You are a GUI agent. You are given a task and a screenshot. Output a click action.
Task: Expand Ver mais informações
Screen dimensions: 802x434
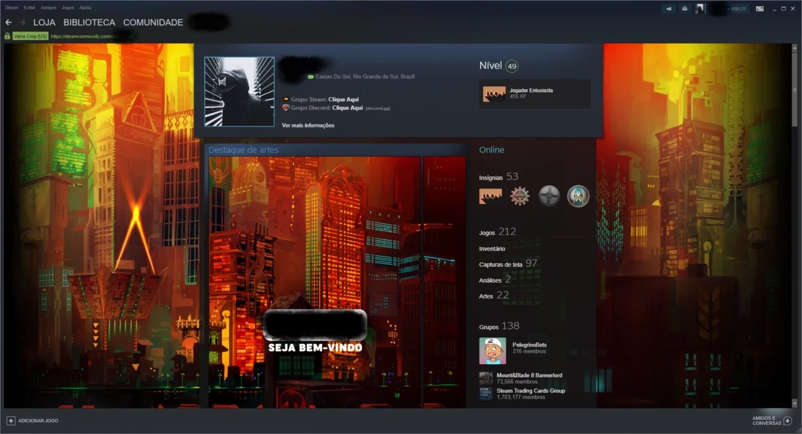[x=308, y=125]
